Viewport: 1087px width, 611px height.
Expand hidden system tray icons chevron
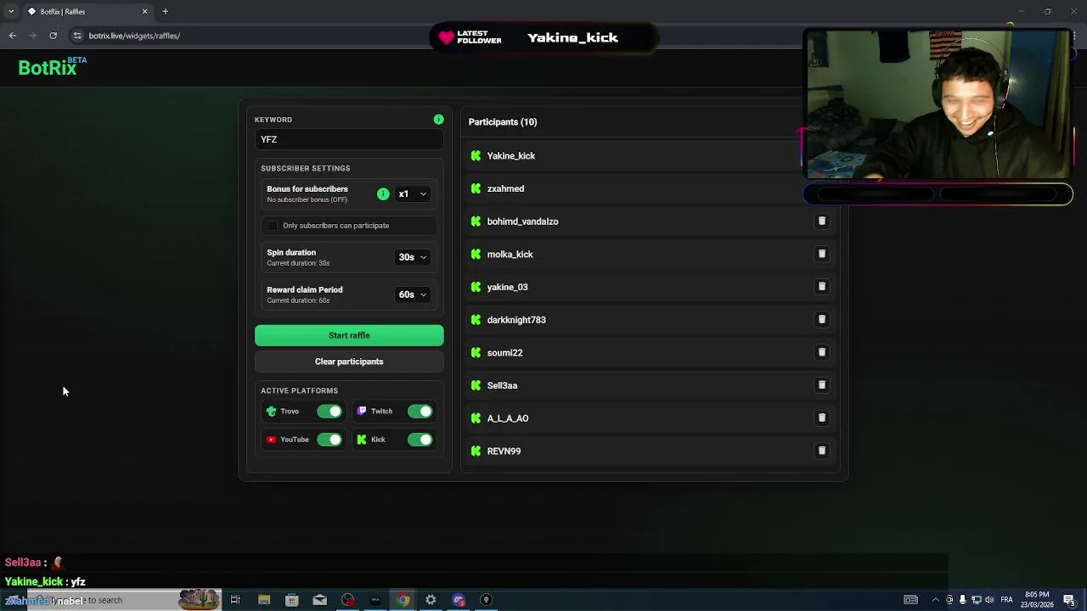pyautogui.click(x=936, y=600)
